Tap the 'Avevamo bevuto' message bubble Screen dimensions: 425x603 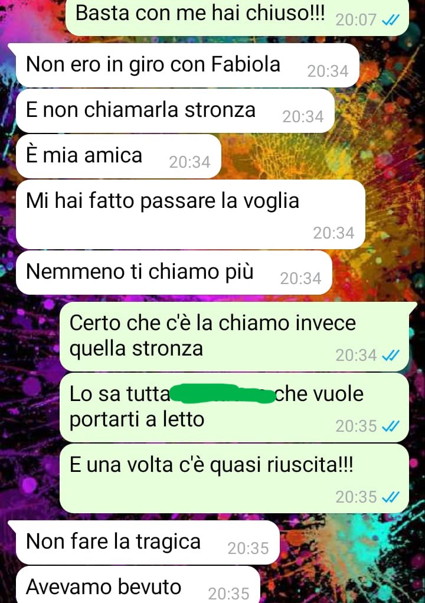pos(138,585)
